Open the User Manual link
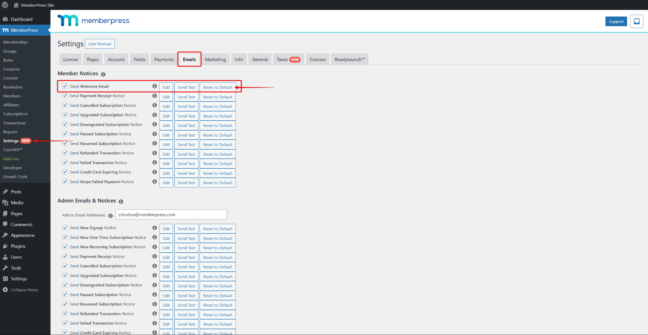This screenshot has width=648, height=335. [x=100, y=44]
